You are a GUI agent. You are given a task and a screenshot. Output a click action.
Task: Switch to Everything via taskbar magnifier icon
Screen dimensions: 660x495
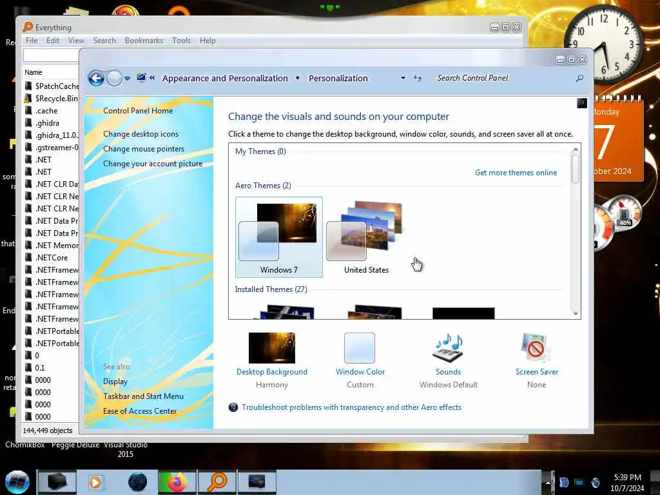click(x=217, y=482)
